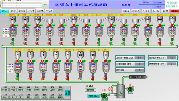Toggle the red inlet valve of bin 22#
The width and height of the screenshot is (179, 101).
(49, 25)
